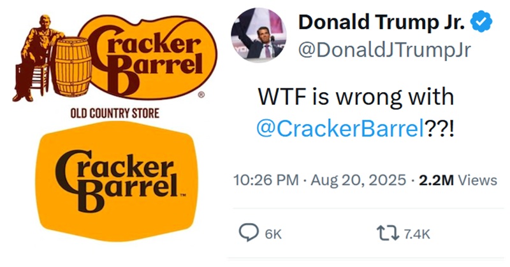Image resolution: width=510 pixels, height=267 pixels.
Task: Click the "WTF is wrong with" tweet text
Action: coord(356,97)
